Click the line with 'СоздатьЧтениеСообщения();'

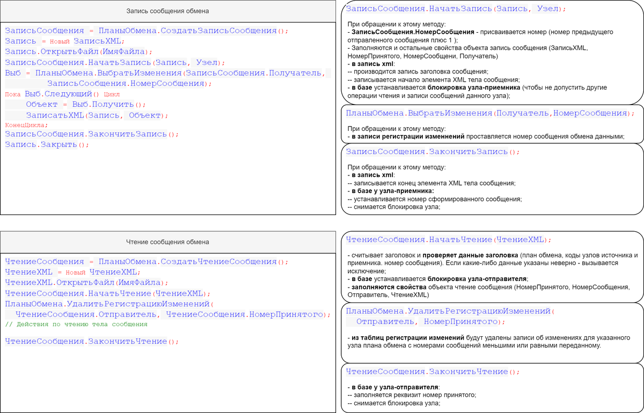point(147,262)
